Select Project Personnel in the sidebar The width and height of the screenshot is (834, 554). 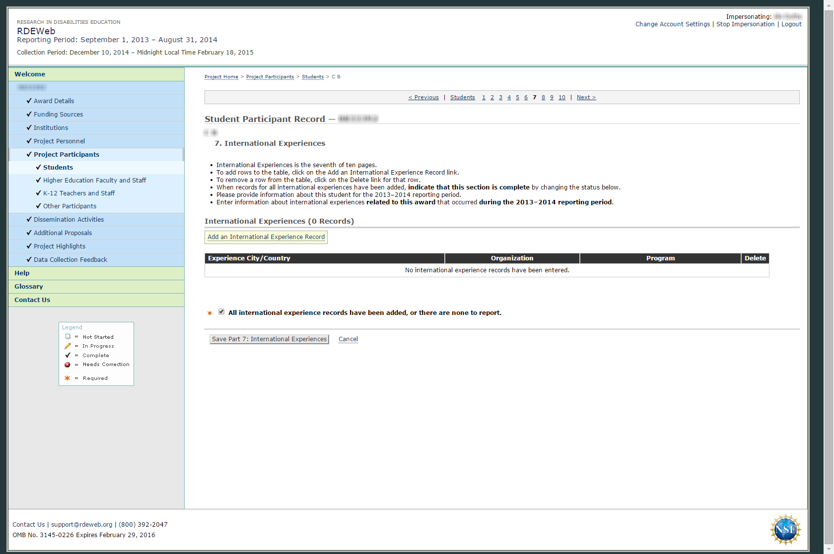(59, 141)
